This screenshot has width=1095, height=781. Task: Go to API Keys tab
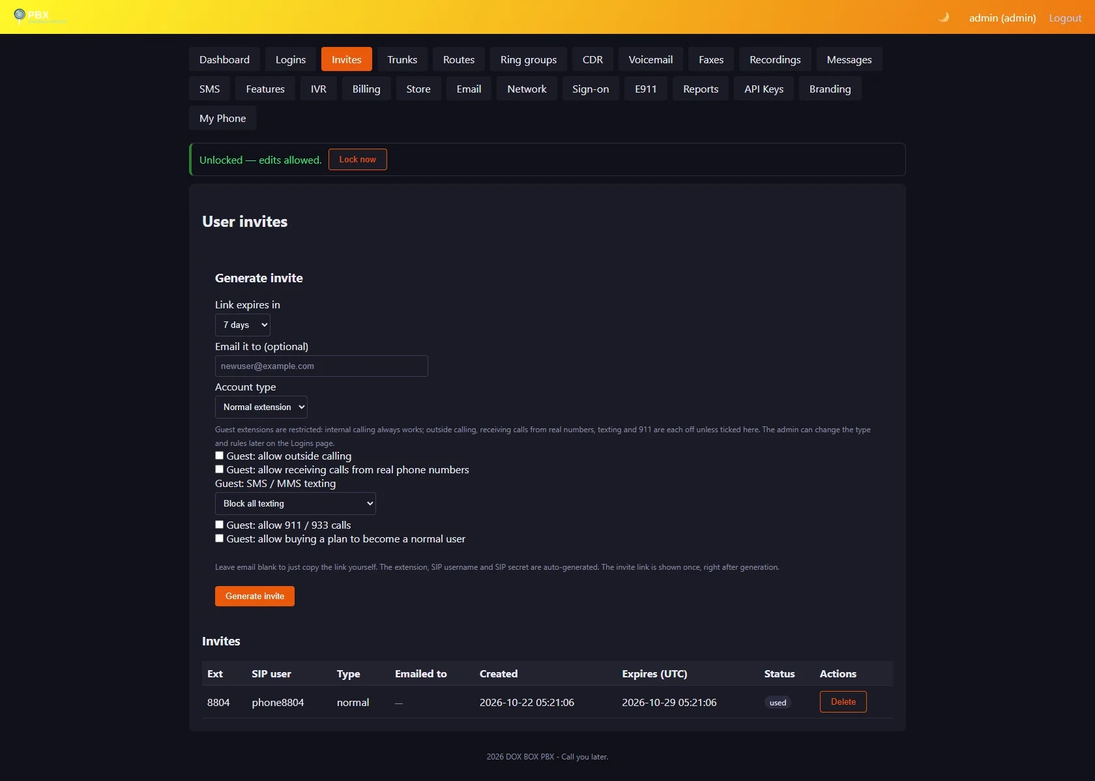pyautogui.click(x=764, y=89)
